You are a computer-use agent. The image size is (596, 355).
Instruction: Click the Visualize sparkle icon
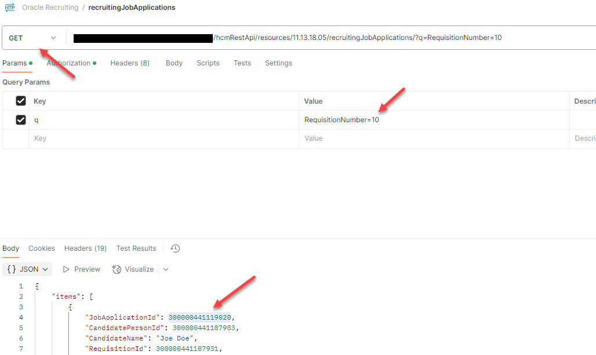(117, 269)
